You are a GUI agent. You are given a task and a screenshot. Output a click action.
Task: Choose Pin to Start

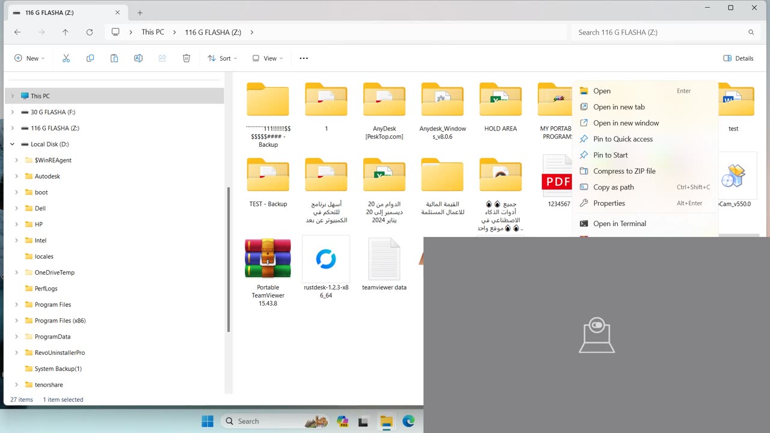[645, 155]
